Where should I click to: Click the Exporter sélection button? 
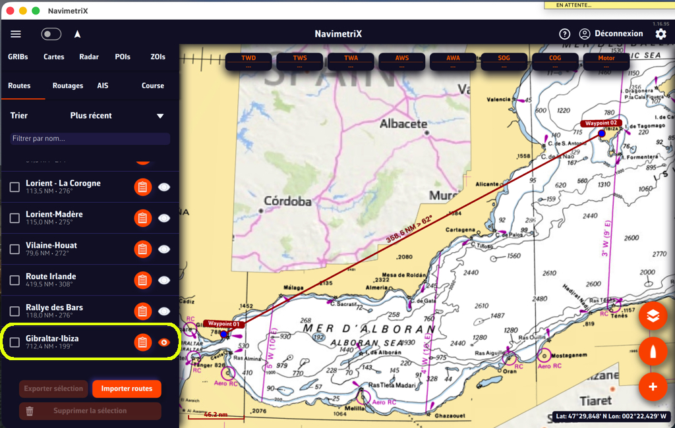53,388
